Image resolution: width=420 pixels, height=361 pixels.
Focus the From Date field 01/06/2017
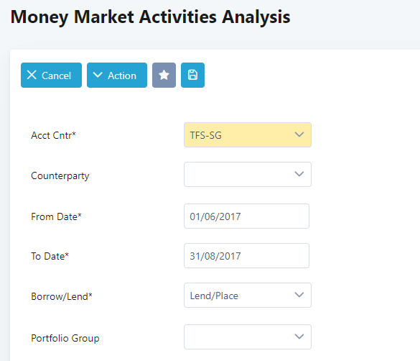pos(246,216)
